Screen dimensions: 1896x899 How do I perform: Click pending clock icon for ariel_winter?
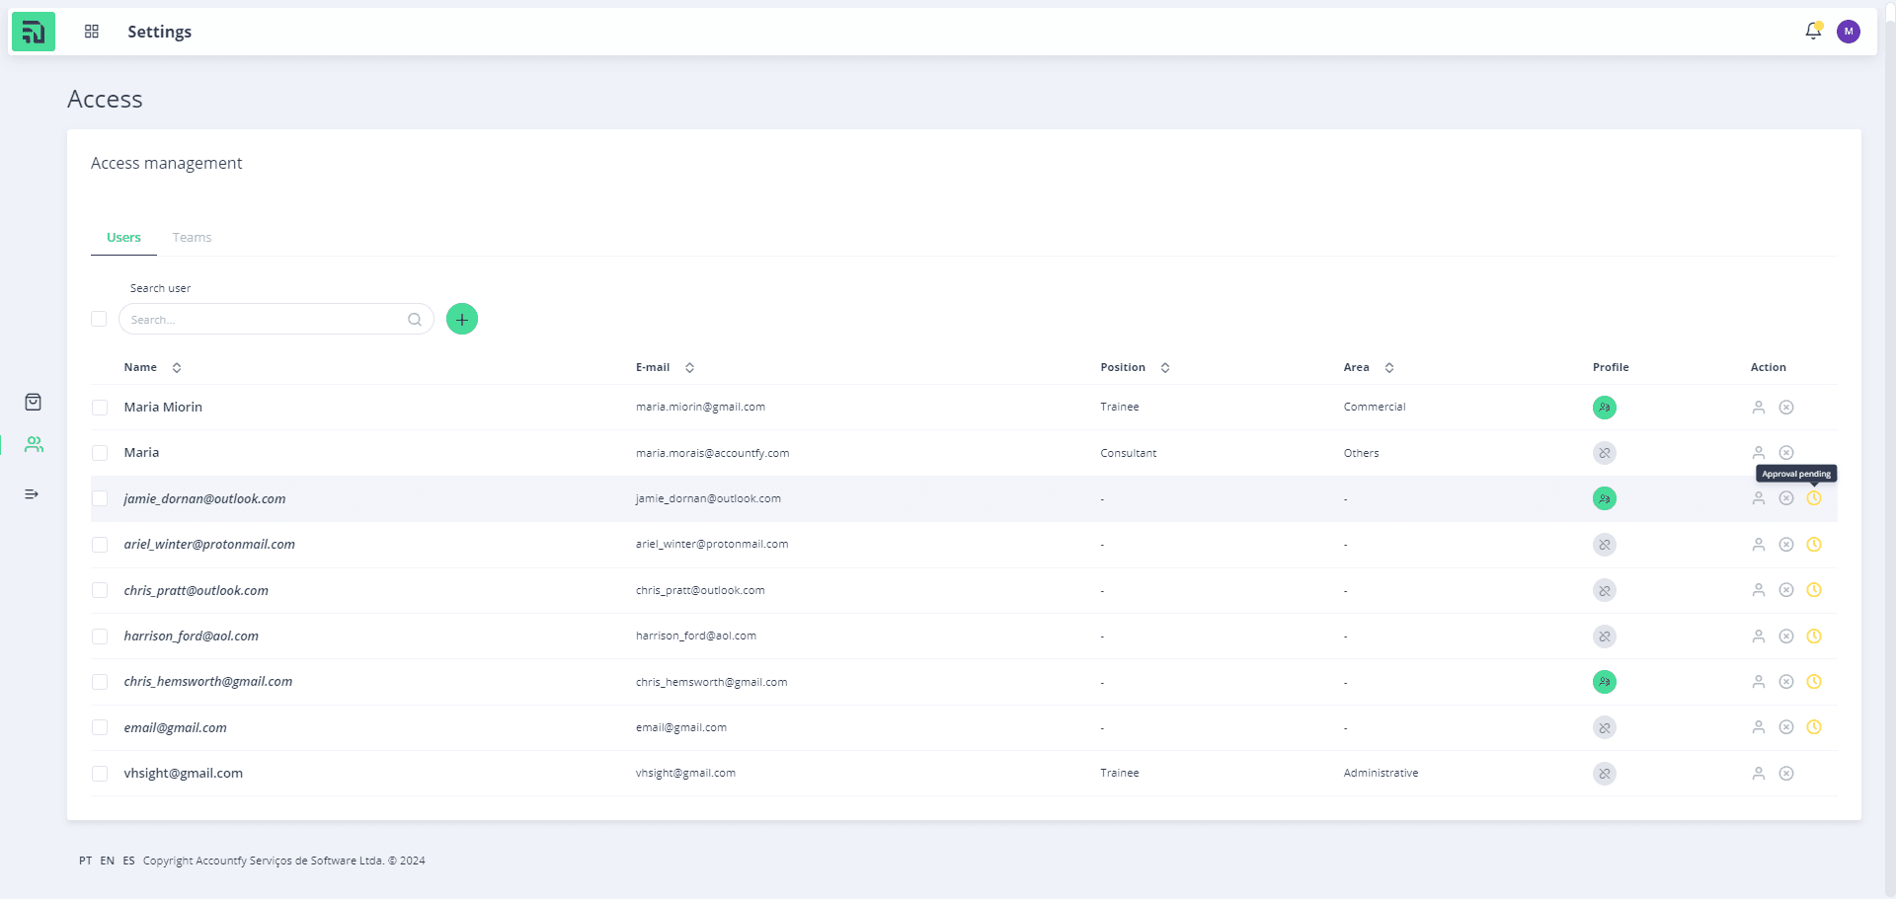pyautogui.click(x=1814, y=545)
